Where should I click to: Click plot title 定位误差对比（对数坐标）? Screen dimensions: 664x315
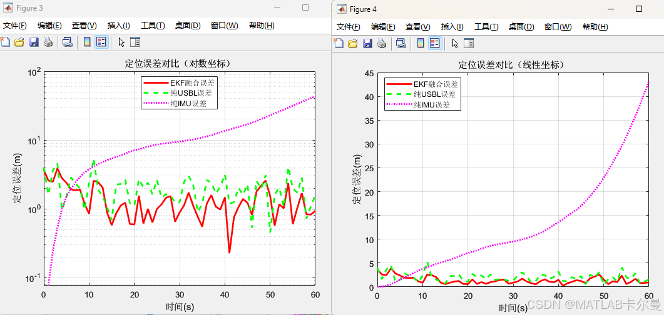point(179,63)
